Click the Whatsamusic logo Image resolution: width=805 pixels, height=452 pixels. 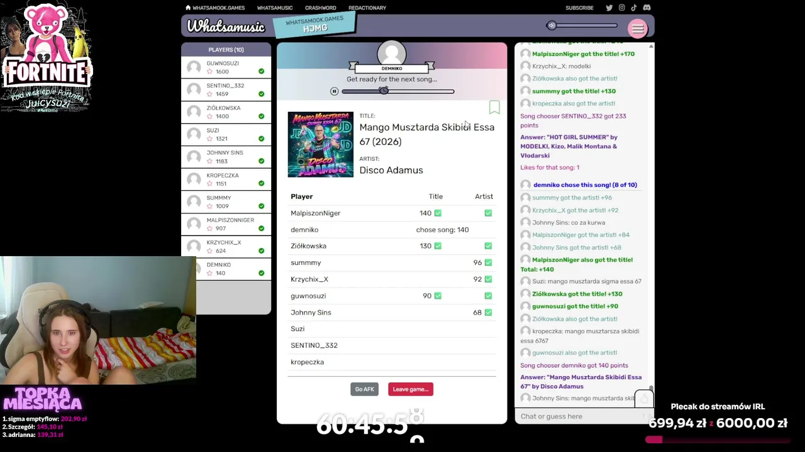226,27
